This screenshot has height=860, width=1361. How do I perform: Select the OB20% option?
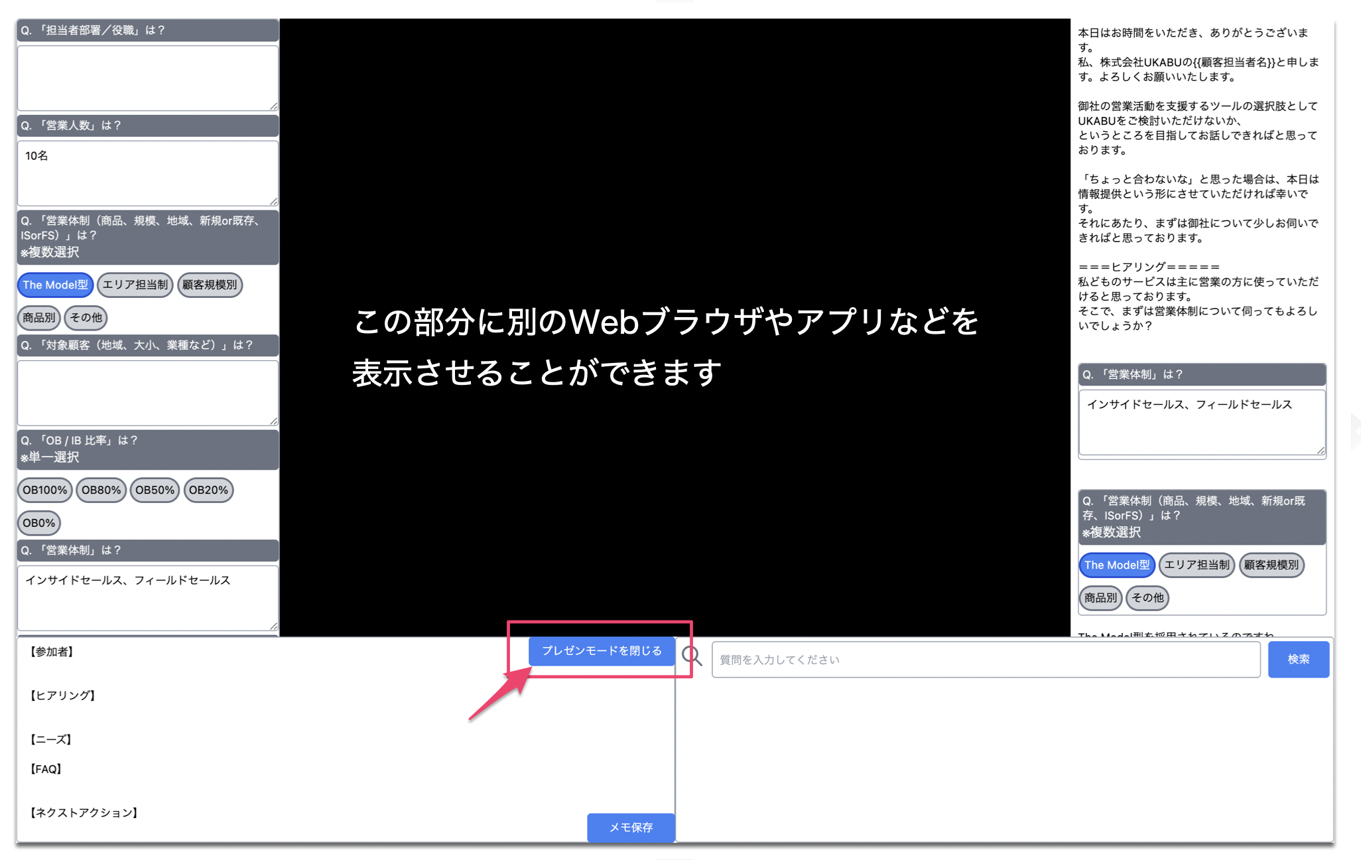[208, 490]
